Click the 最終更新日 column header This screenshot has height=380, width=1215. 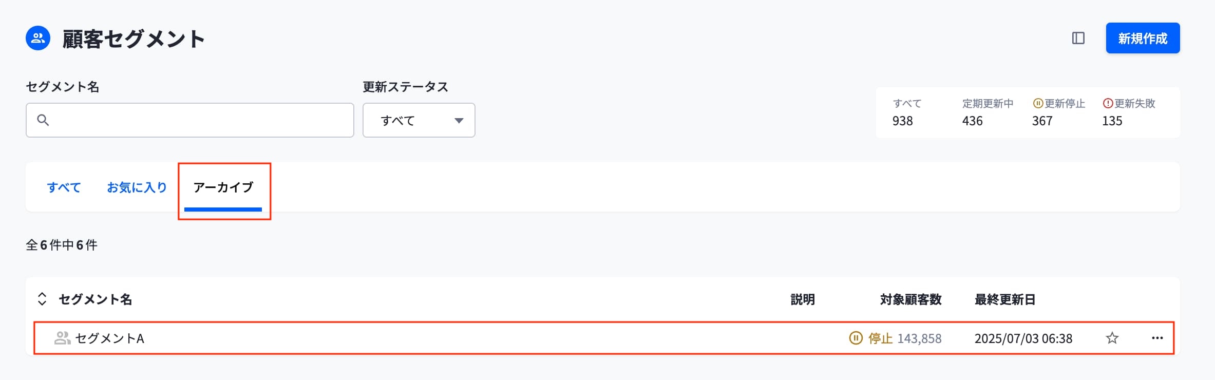click(1004, 299)
